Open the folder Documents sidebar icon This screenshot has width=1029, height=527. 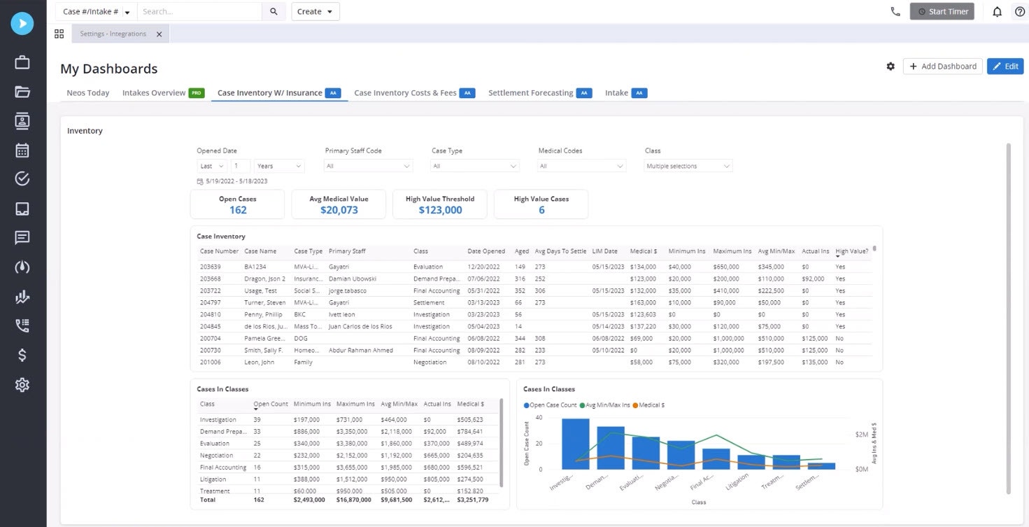pos(22,91)
